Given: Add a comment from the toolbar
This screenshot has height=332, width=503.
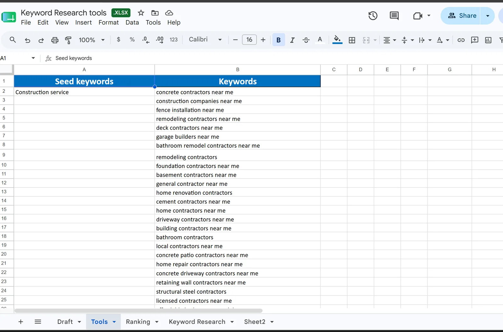Looking at the screenshot, I should (x=475, y=40).
